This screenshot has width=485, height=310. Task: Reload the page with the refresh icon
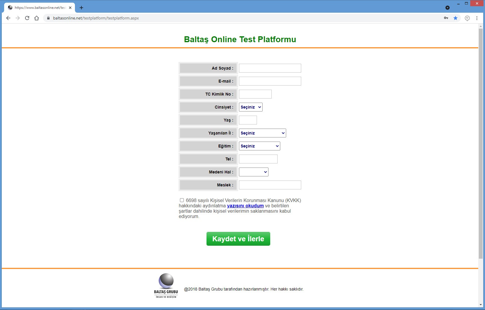(27, 18)
